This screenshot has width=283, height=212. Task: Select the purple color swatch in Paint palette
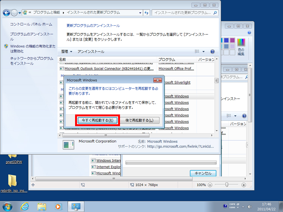(232, 40)
